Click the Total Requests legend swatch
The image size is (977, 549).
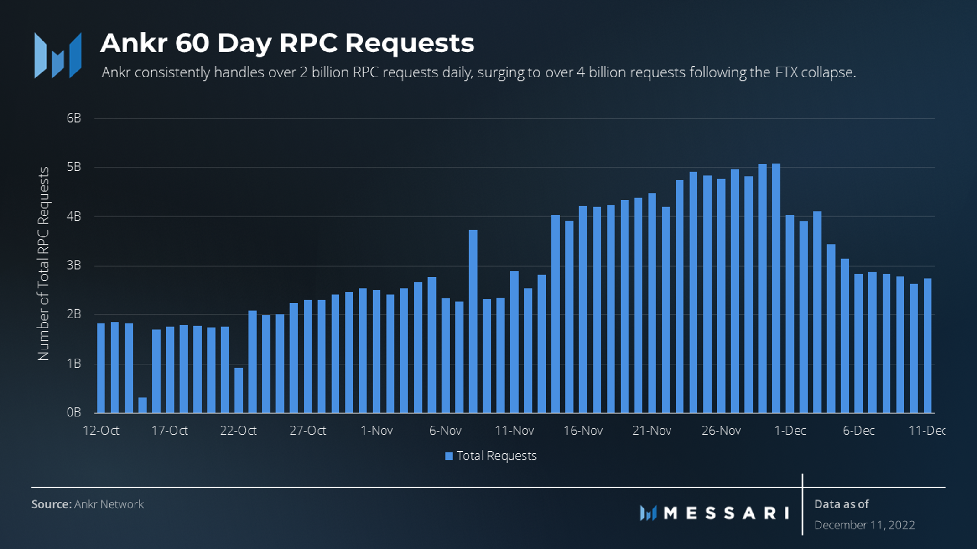[449, 456]
